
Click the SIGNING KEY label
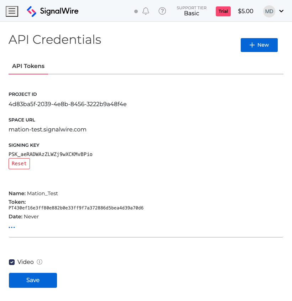click(x=24, y=145)
